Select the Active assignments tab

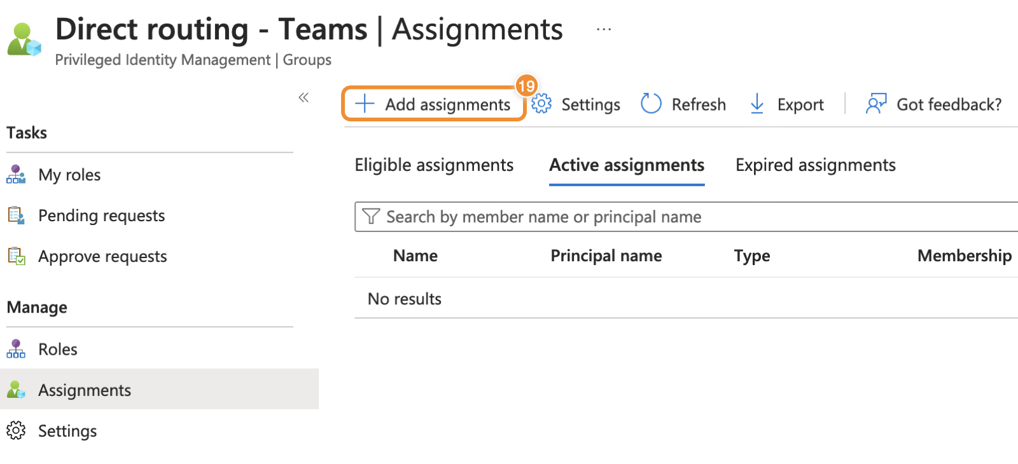click(627, 165)
